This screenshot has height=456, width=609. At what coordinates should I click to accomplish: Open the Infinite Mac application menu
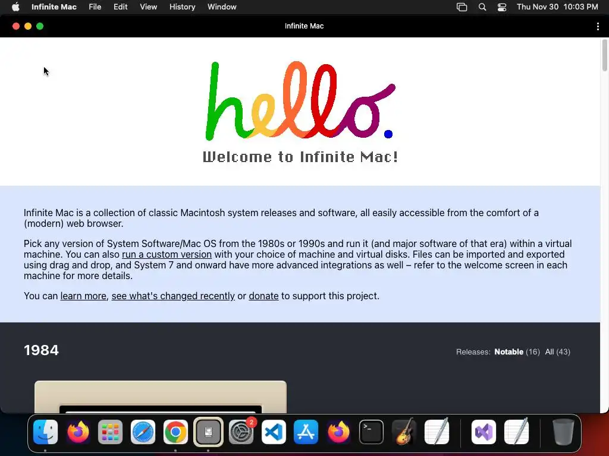pyautogui.click(x=54, y=7)
